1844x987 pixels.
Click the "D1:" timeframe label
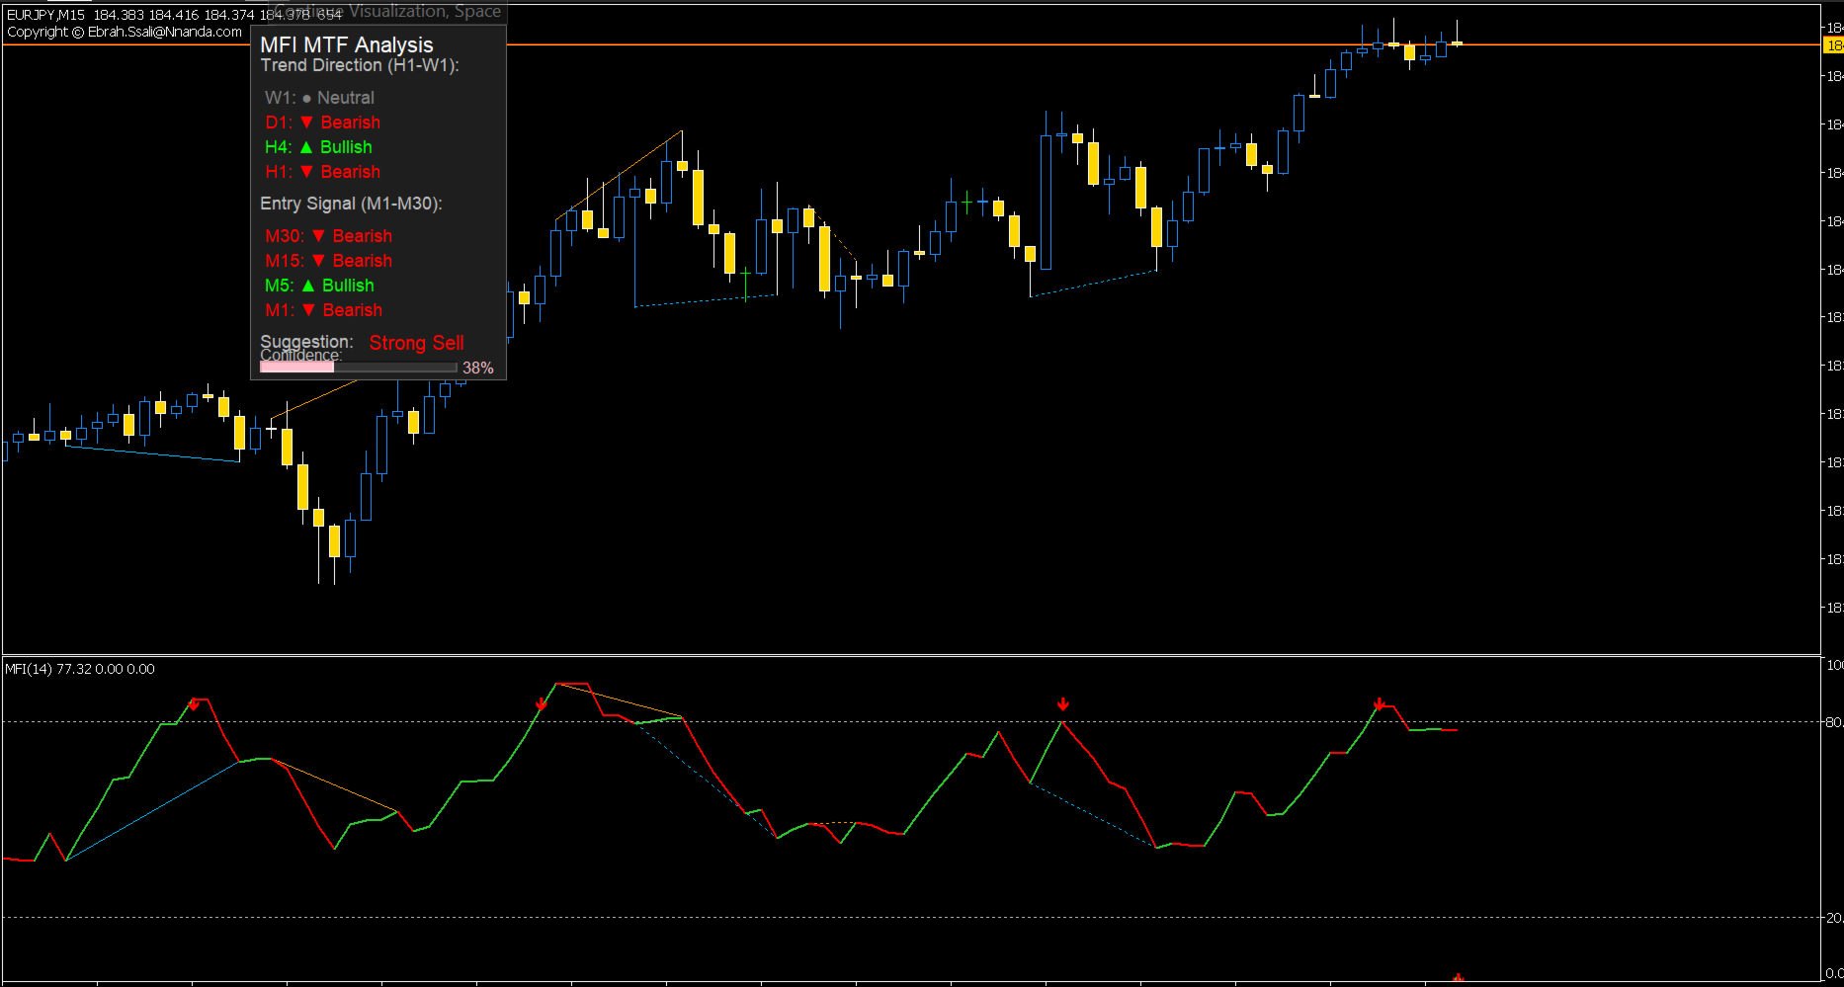click(279, 123)
